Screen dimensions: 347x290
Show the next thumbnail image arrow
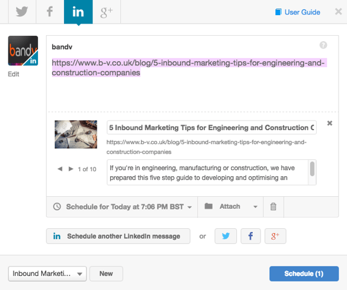71,169
